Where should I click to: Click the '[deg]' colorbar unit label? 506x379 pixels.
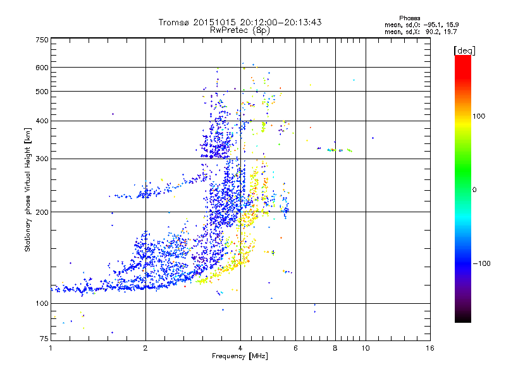tap(464, 51)
